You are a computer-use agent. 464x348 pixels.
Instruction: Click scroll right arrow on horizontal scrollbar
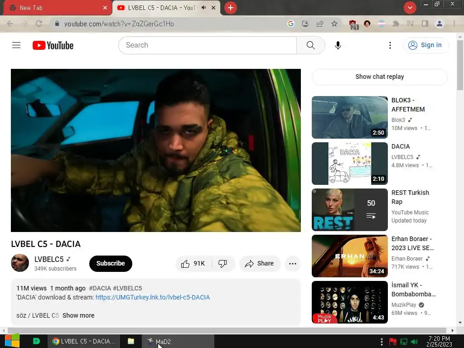pyautogui.click(x=453, y=330)
